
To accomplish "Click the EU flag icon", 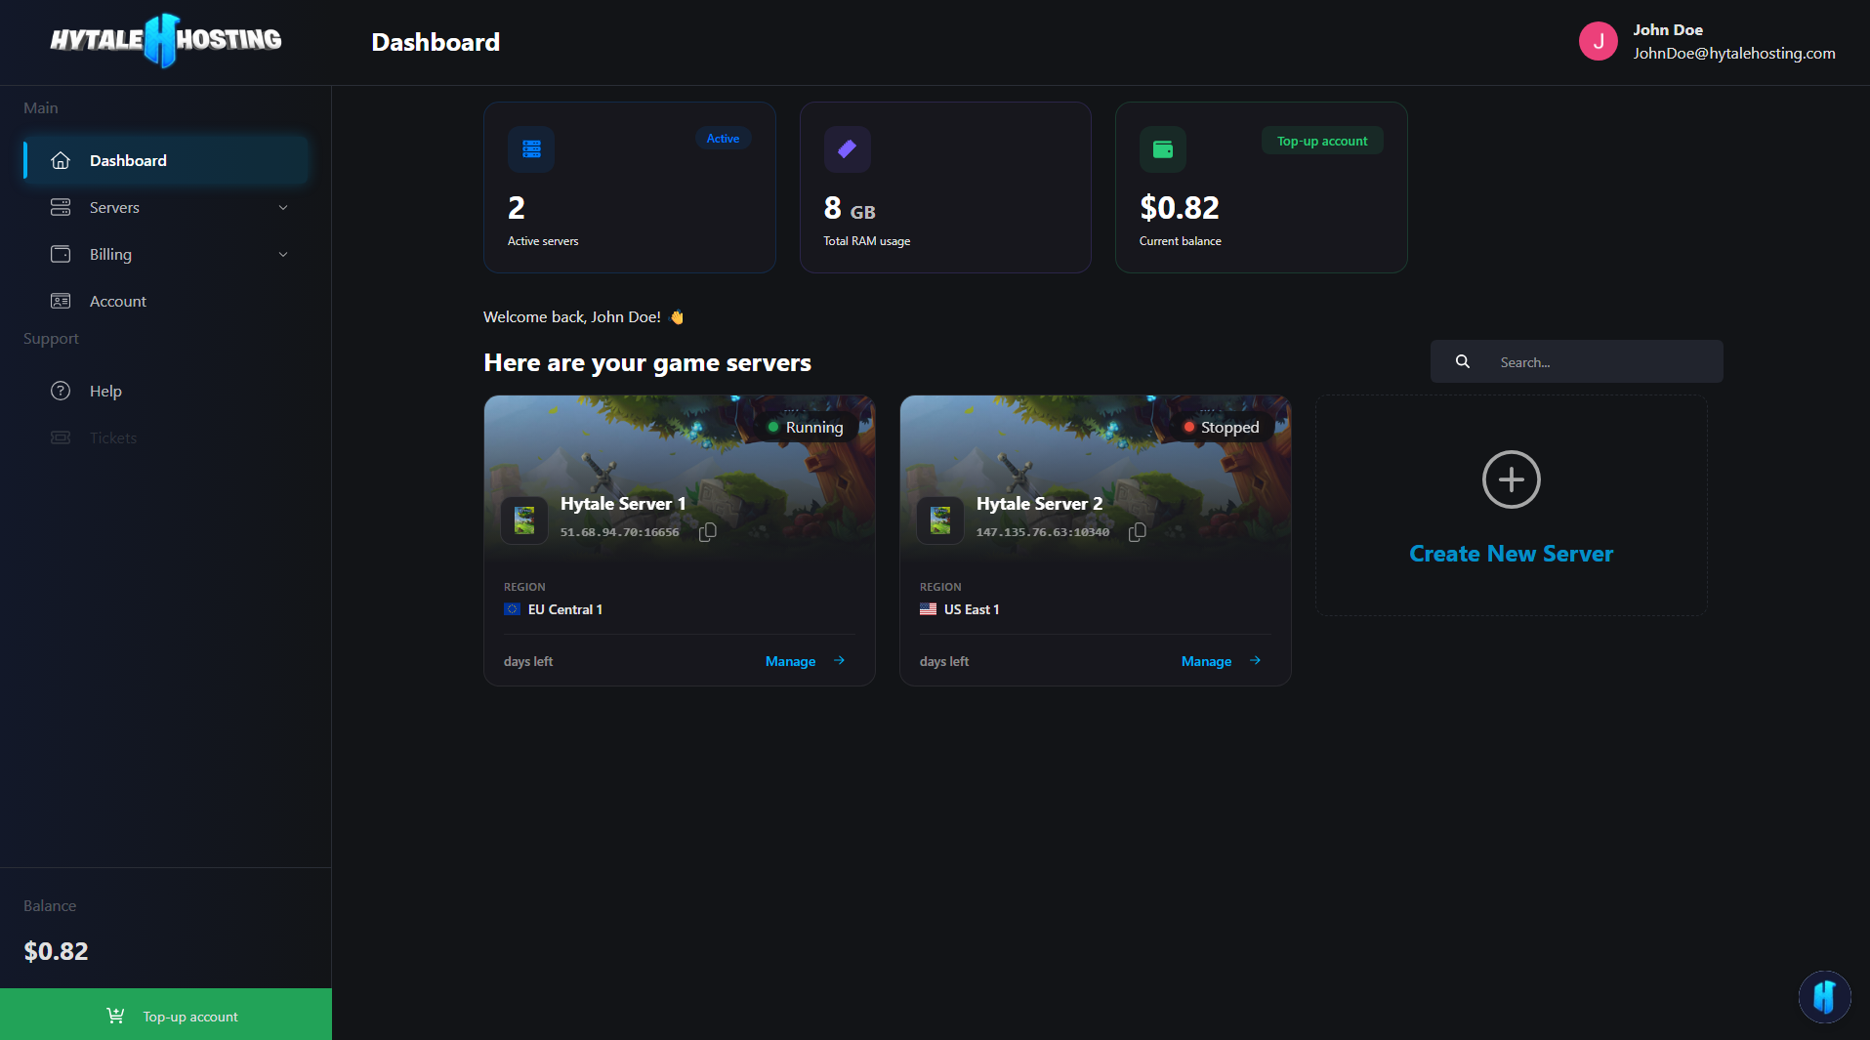I will tap(512, 609).
